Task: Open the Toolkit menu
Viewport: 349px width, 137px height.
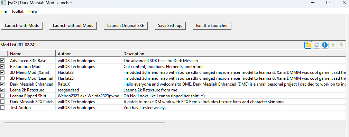Action: tap(18, 11)
